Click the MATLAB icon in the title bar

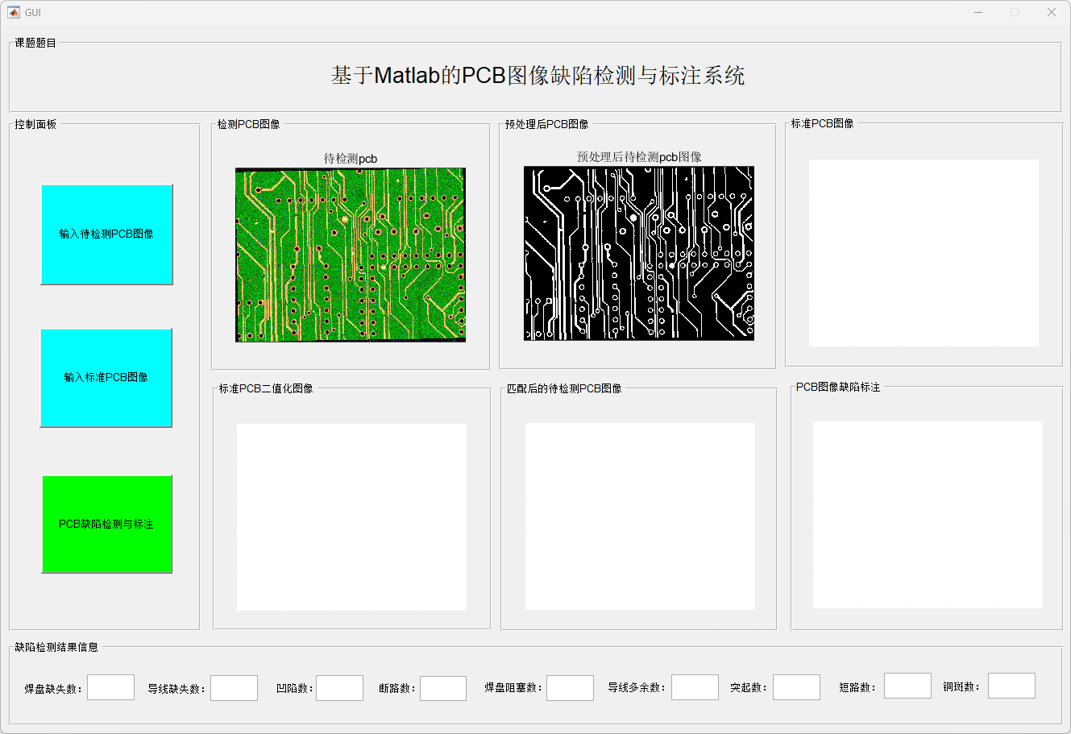click(14, 12)
